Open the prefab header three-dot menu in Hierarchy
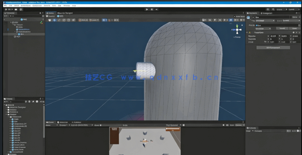This screenshot has height=155, width=302. click(43, 20)
